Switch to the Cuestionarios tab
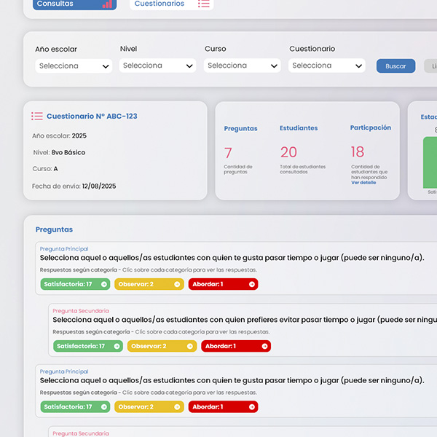This screenshot has height=437, width=437. pos(160,4)
